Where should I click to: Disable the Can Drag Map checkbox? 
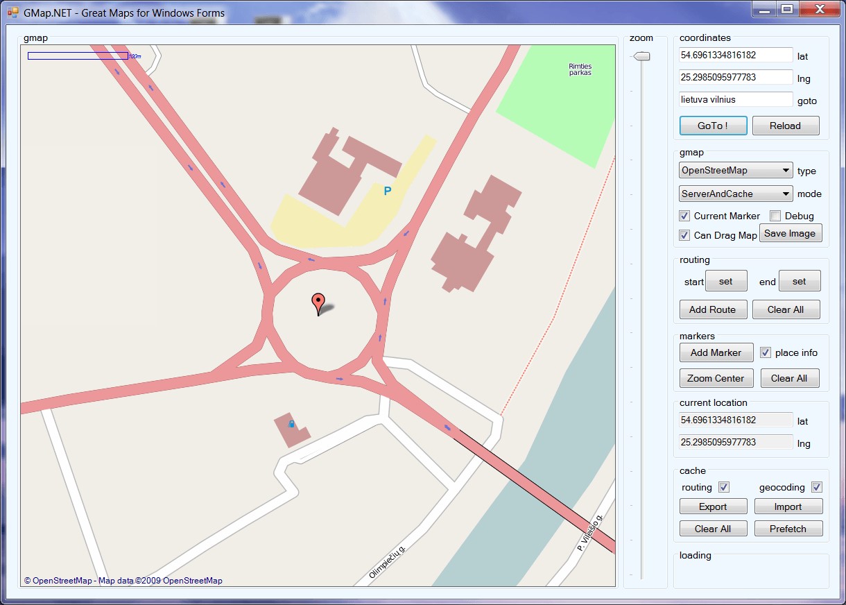[x=684, y=235]
